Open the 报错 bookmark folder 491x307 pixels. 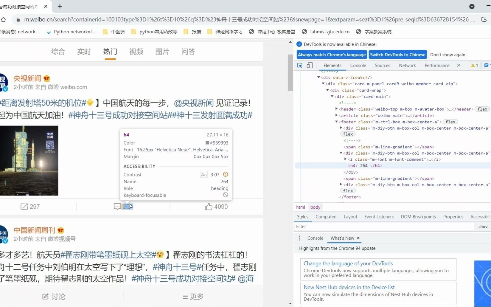(192, 32)
